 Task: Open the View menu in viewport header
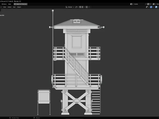point(5,7)
